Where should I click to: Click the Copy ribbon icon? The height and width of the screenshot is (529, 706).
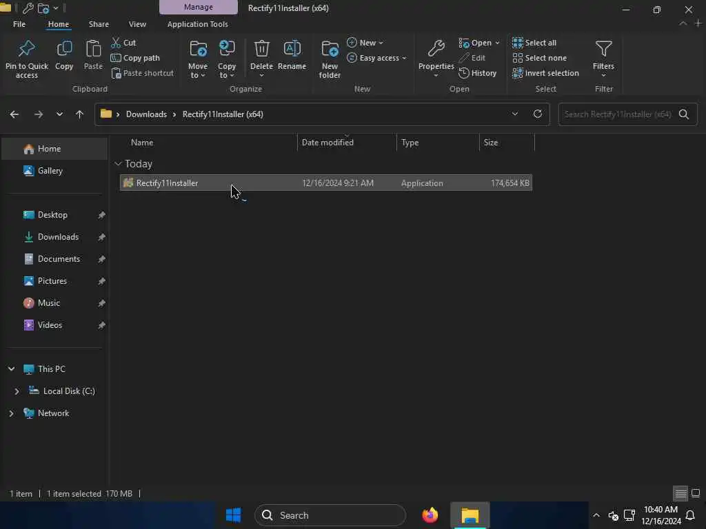pos(64,49)
